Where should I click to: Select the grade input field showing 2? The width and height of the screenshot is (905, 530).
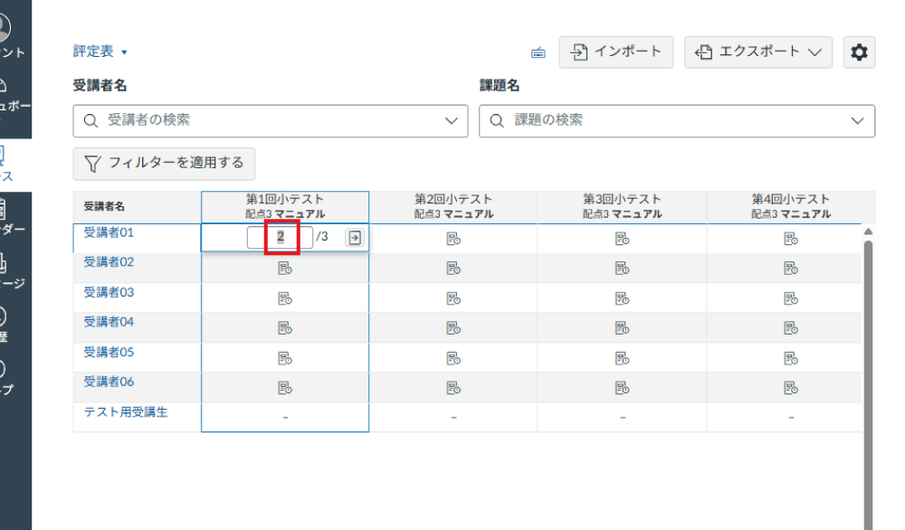pyautogui.click(x=279, y=237)
